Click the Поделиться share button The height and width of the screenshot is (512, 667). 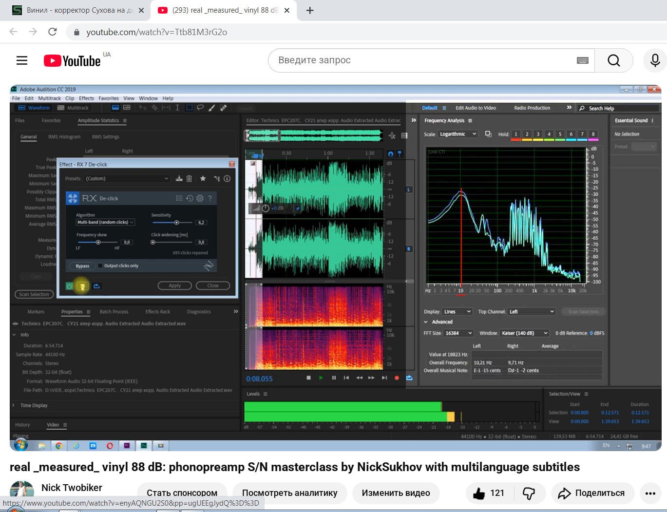point(592,493)
